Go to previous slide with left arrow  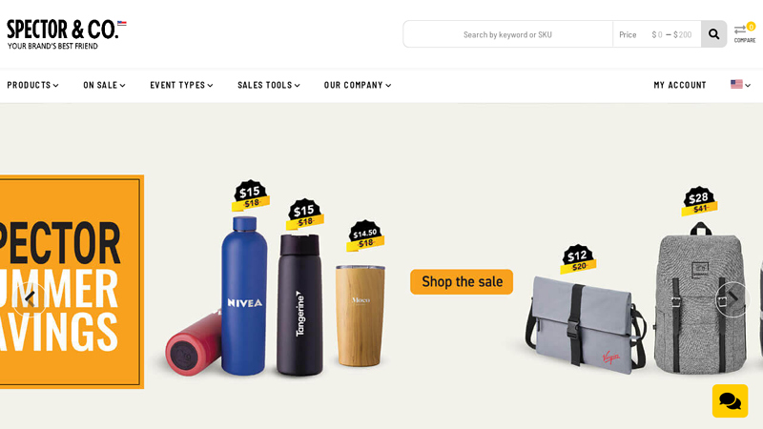[31, 299]
